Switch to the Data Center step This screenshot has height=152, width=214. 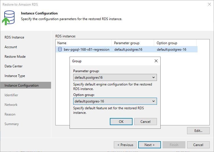[14, 66]
